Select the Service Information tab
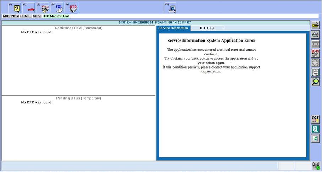The height and width of the screenshot is (172, 322). coord(173,28)
